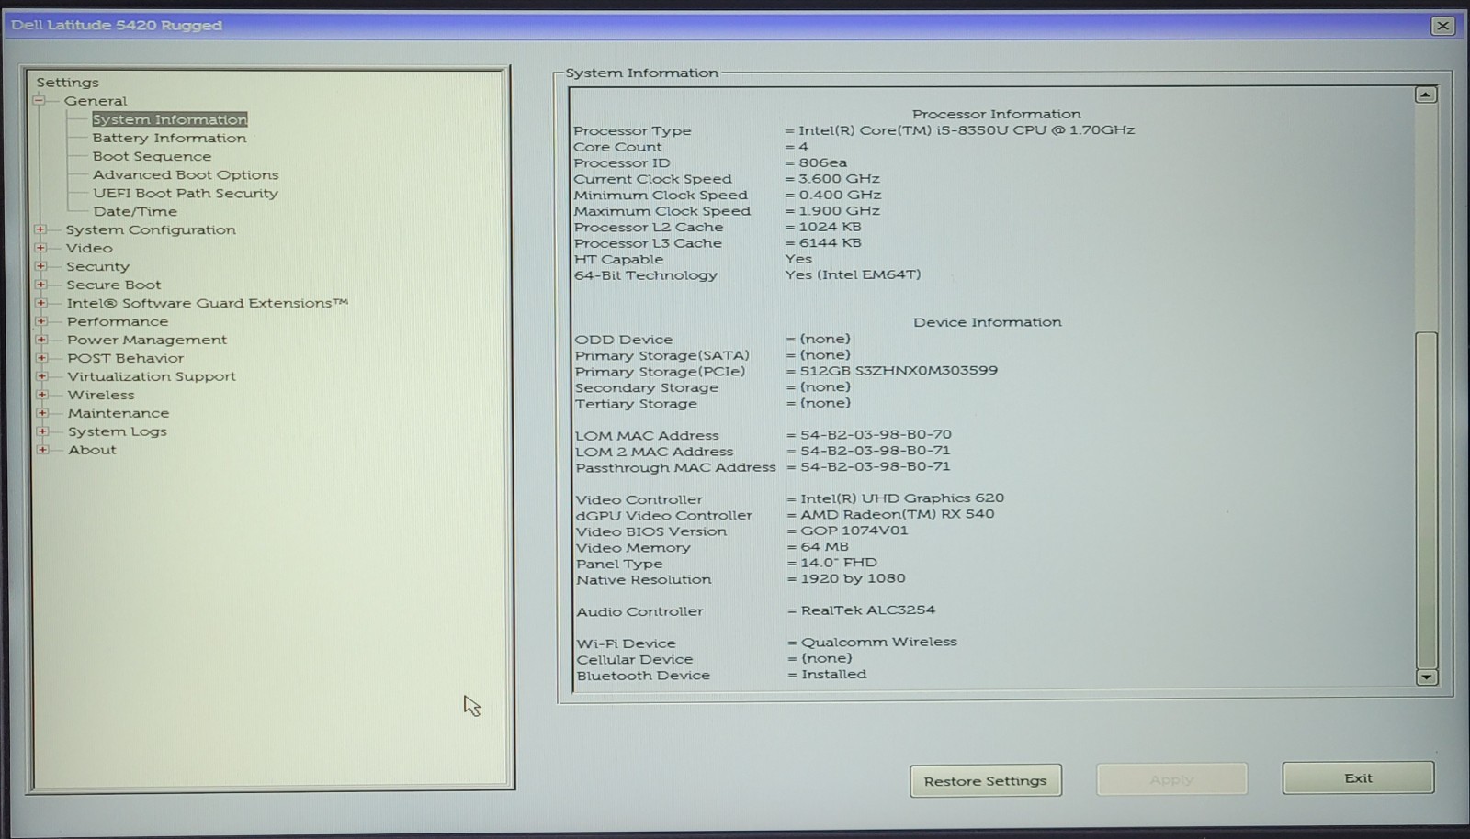Image resolution: width=1470 pixels, height=839 pixels.
Task: Expand the Performance node
Action: [x=41, y=321]
